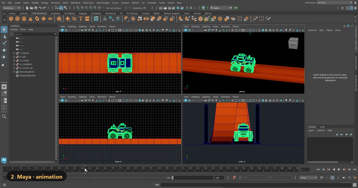This screenshot has width=358, height=188.
Task: Expand the VL_TRUCK node in Outliner
Action: (x=14, y=53)
